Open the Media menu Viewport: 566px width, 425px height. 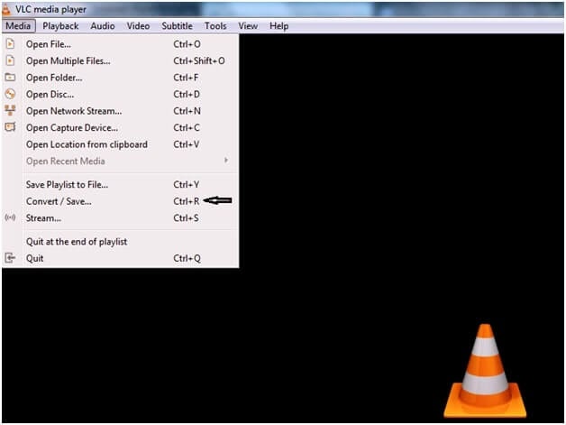click(x=18, y=26)
